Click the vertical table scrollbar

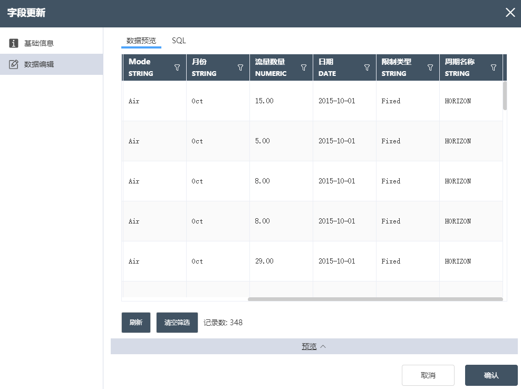coord(505,95)
